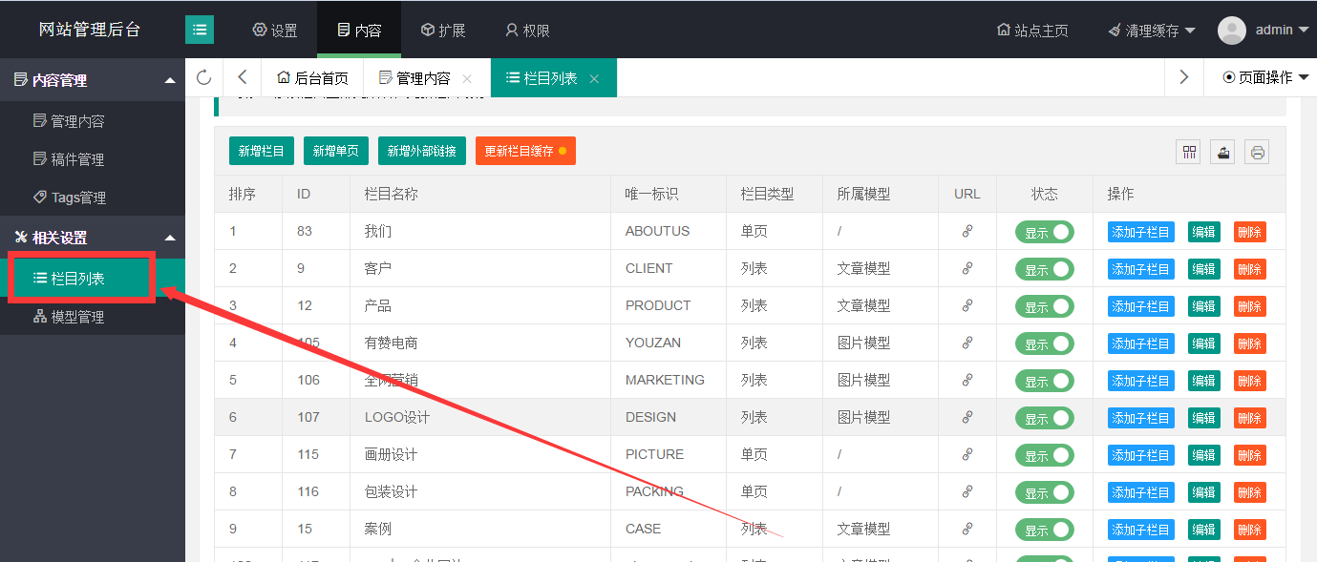
Task: Switch to the 扩展 top menu
Action: click(443, 31)
